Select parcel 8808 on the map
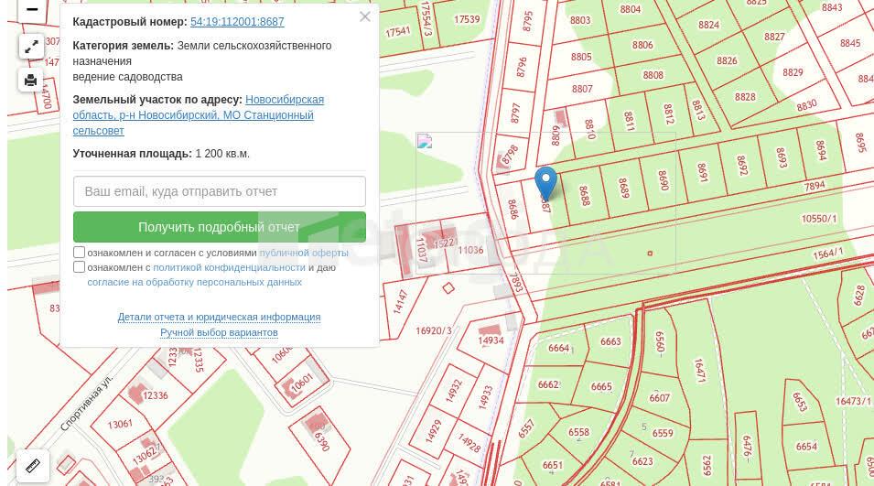This screenshot has width=874, height=486. point(653,75)
